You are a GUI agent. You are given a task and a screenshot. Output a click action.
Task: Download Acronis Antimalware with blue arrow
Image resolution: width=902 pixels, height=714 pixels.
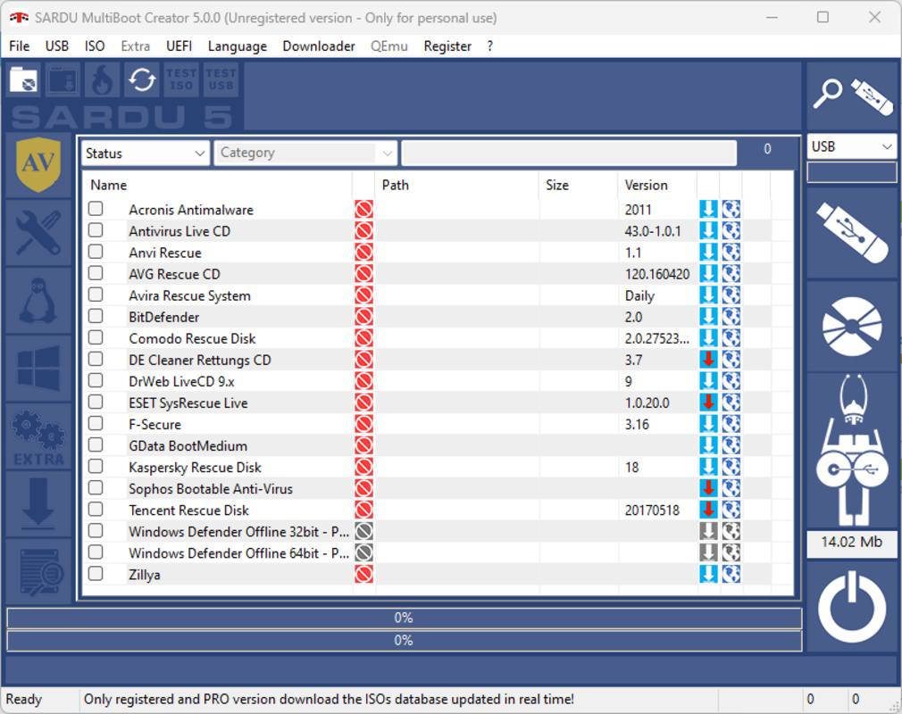tap(709, 209)
